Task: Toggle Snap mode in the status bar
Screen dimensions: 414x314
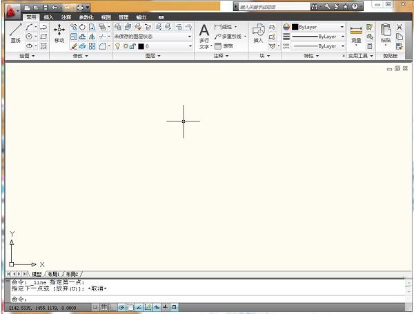Action: point(95,306)
